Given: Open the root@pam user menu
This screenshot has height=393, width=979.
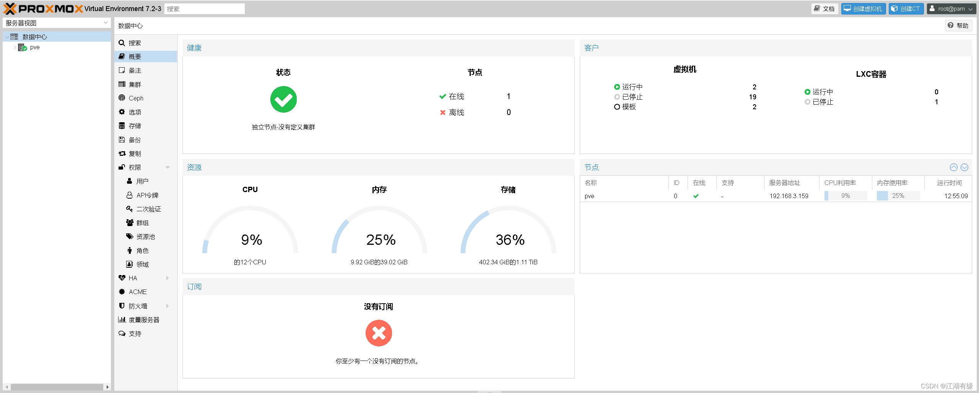Looking at the screenshot, I should 951,9.
